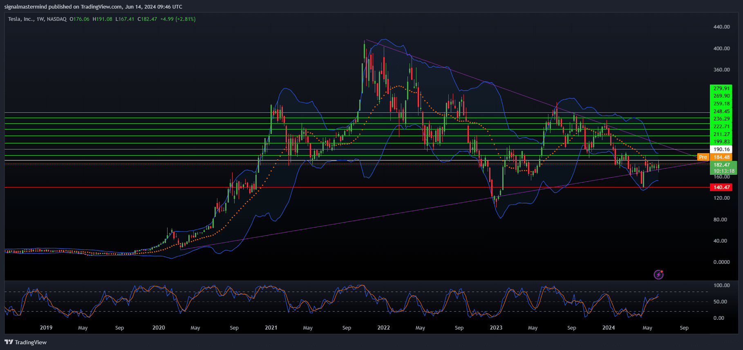Click the orange 184.48 pre-market price label

tap(721, 157)
